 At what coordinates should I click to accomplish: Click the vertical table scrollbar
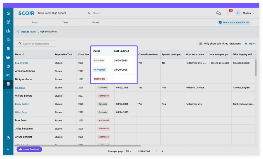pos(256,68)
